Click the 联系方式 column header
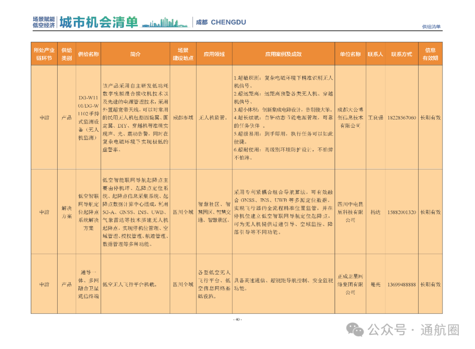 [x=402, y=54]
